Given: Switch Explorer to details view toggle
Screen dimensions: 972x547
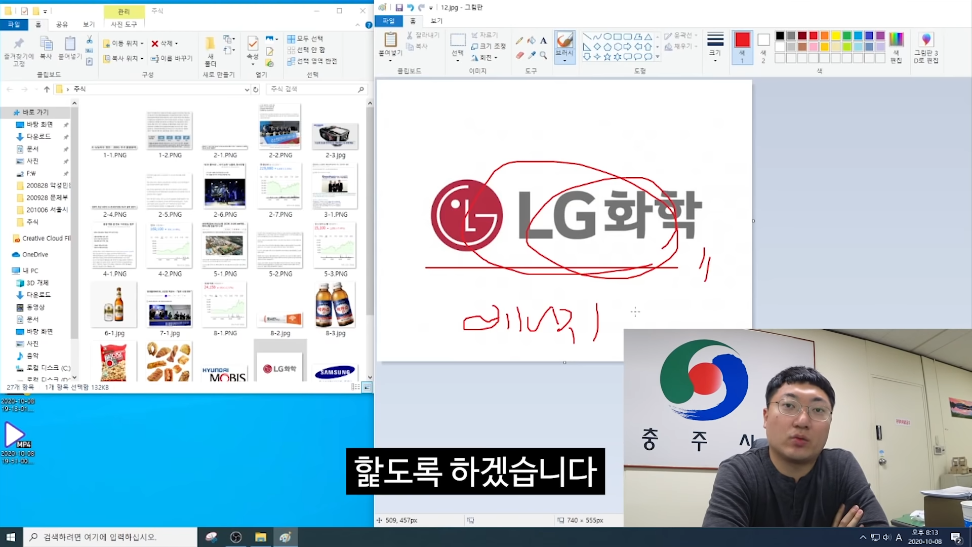Looking at the screenshot, I should click(x=356, y=387).
